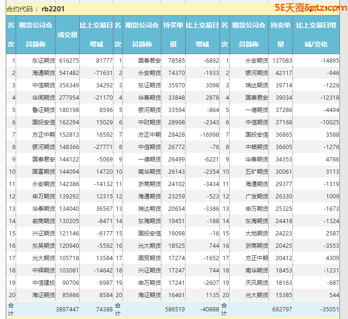Select long position value 17241
Viewport: 348px width, 319px height.
177,283
